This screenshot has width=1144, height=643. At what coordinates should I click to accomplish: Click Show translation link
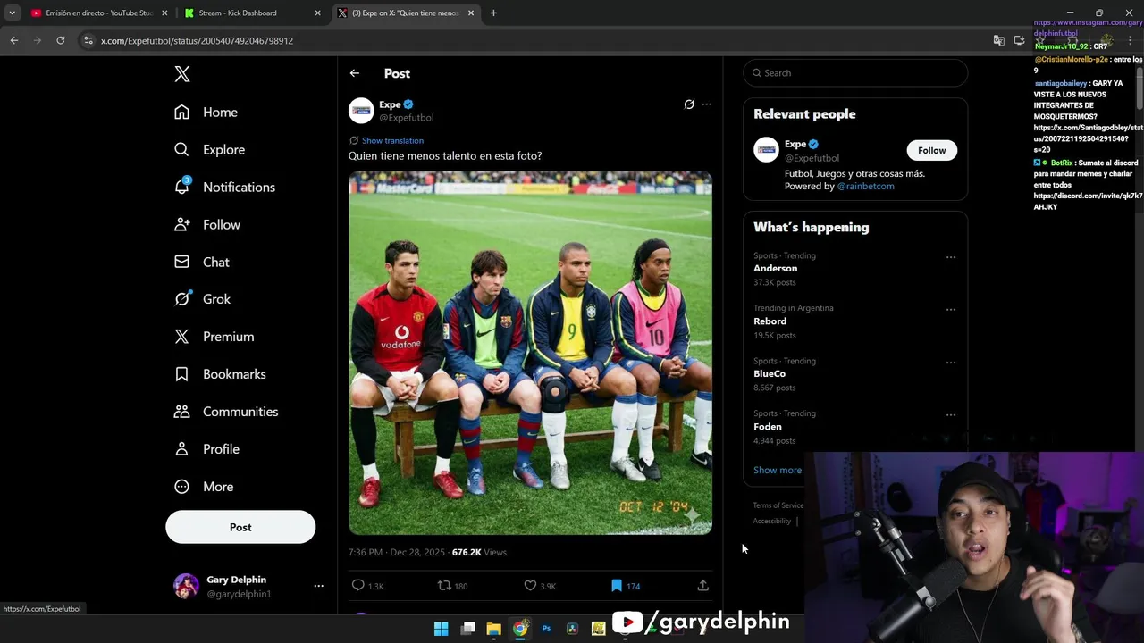(392, 140)
